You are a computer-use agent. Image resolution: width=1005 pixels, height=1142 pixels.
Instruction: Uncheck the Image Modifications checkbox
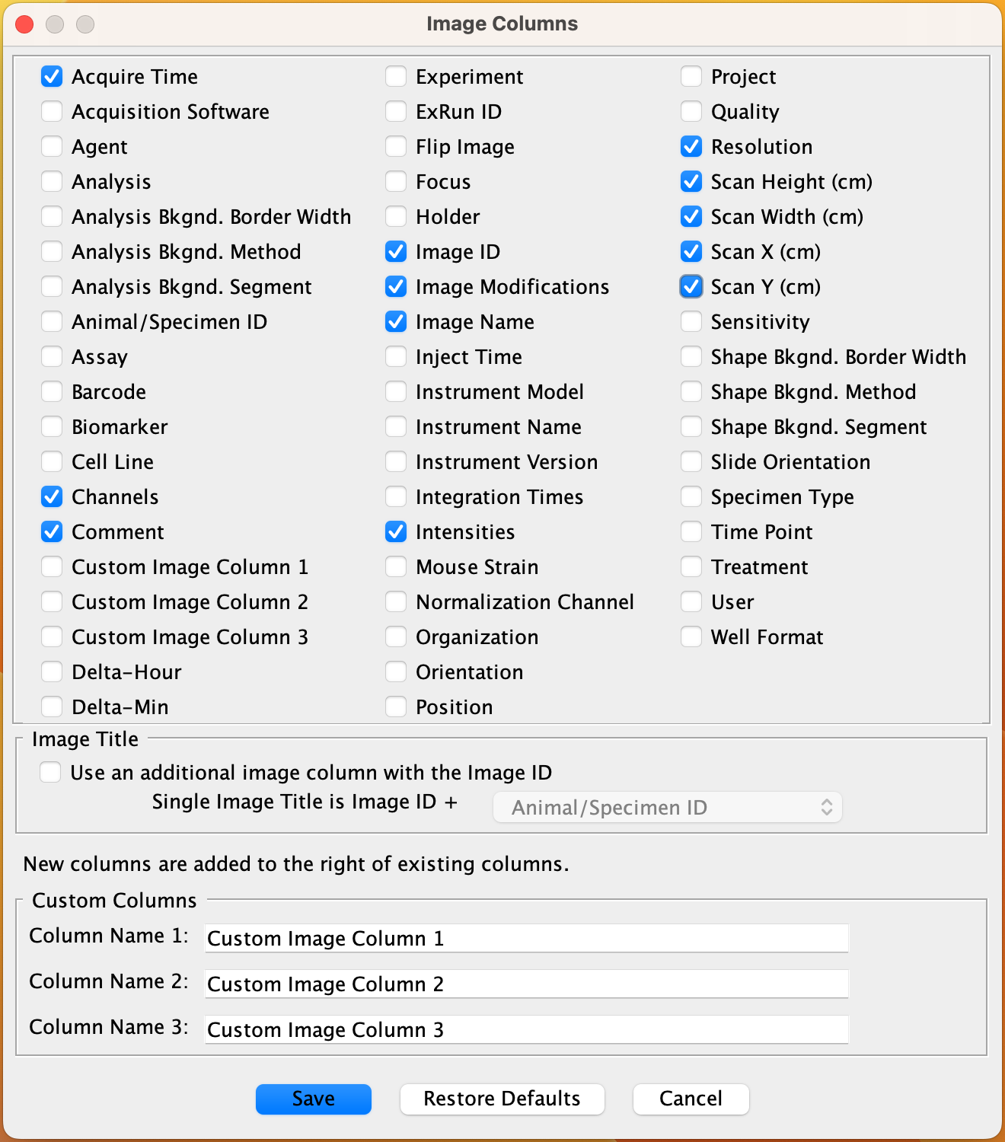396,287
